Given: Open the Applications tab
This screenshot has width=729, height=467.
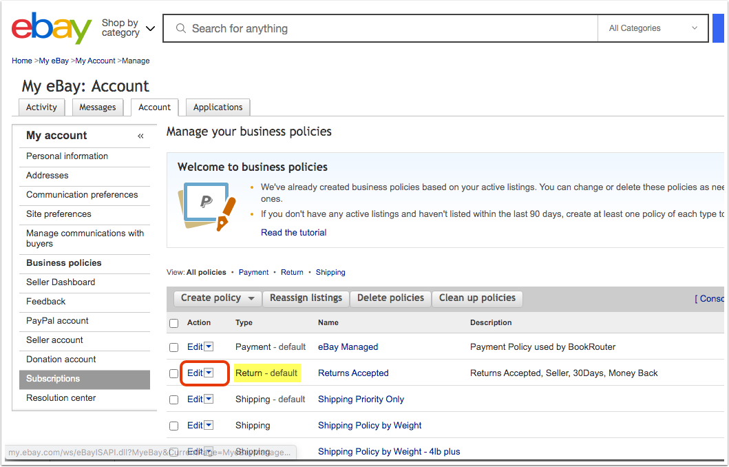Looking at the screenshot, I should pyautogui.click(x=218, y=107).
